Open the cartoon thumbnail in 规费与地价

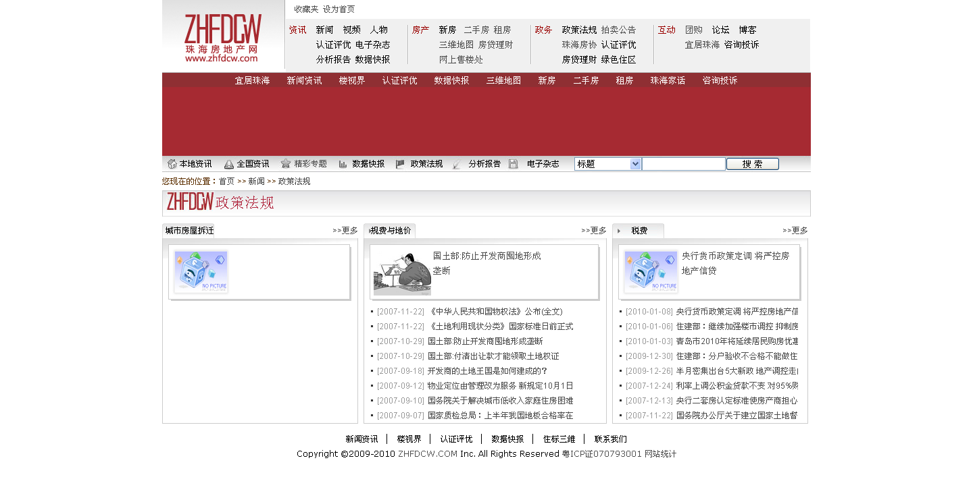click(x=402, y=273)
